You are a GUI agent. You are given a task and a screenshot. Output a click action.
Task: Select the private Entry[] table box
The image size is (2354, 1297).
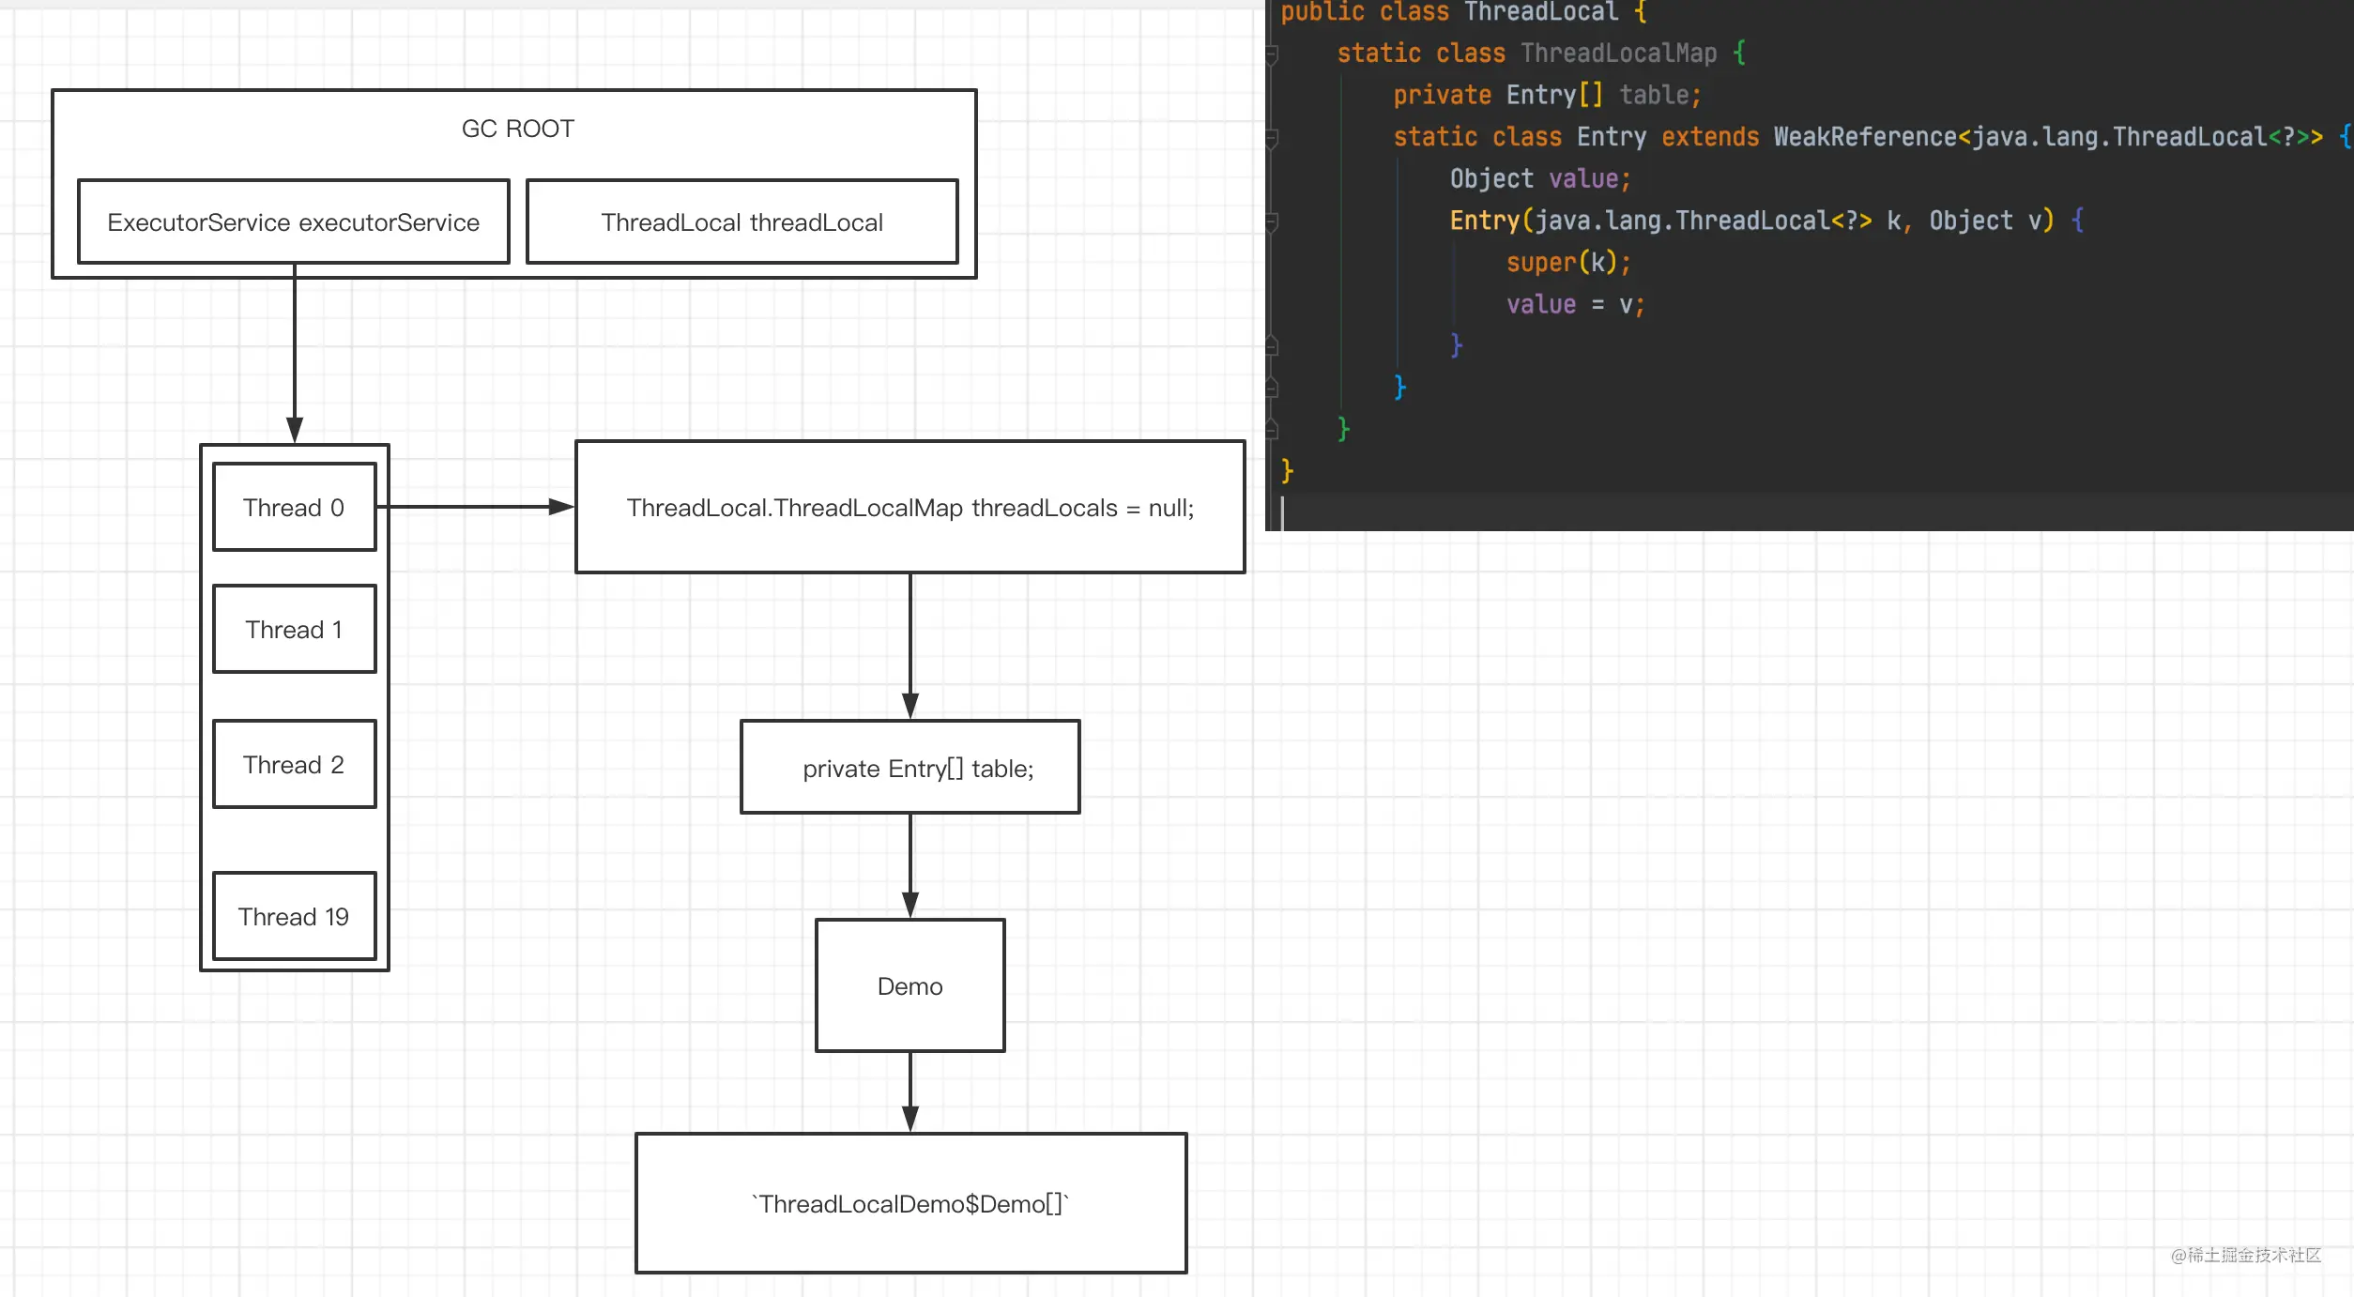point(910,767)
